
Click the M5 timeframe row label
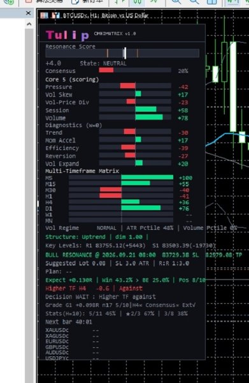pos(49,178)
